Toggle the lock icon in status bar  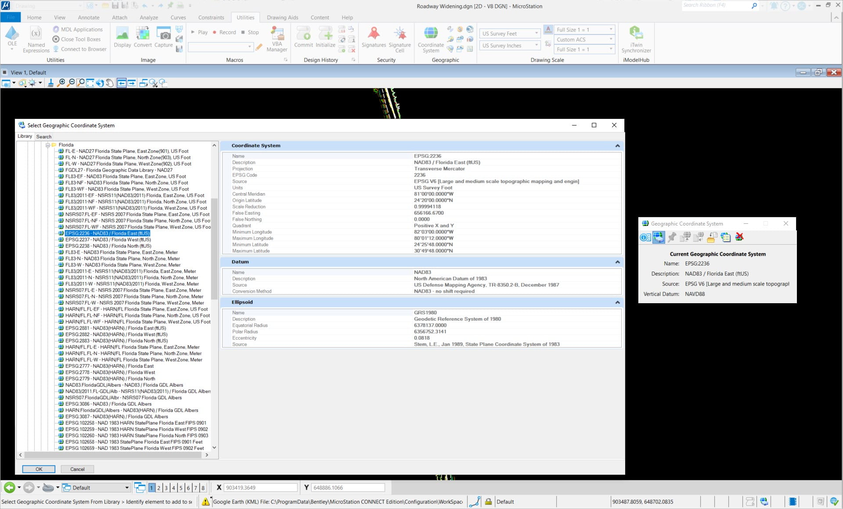coord(488,502)
